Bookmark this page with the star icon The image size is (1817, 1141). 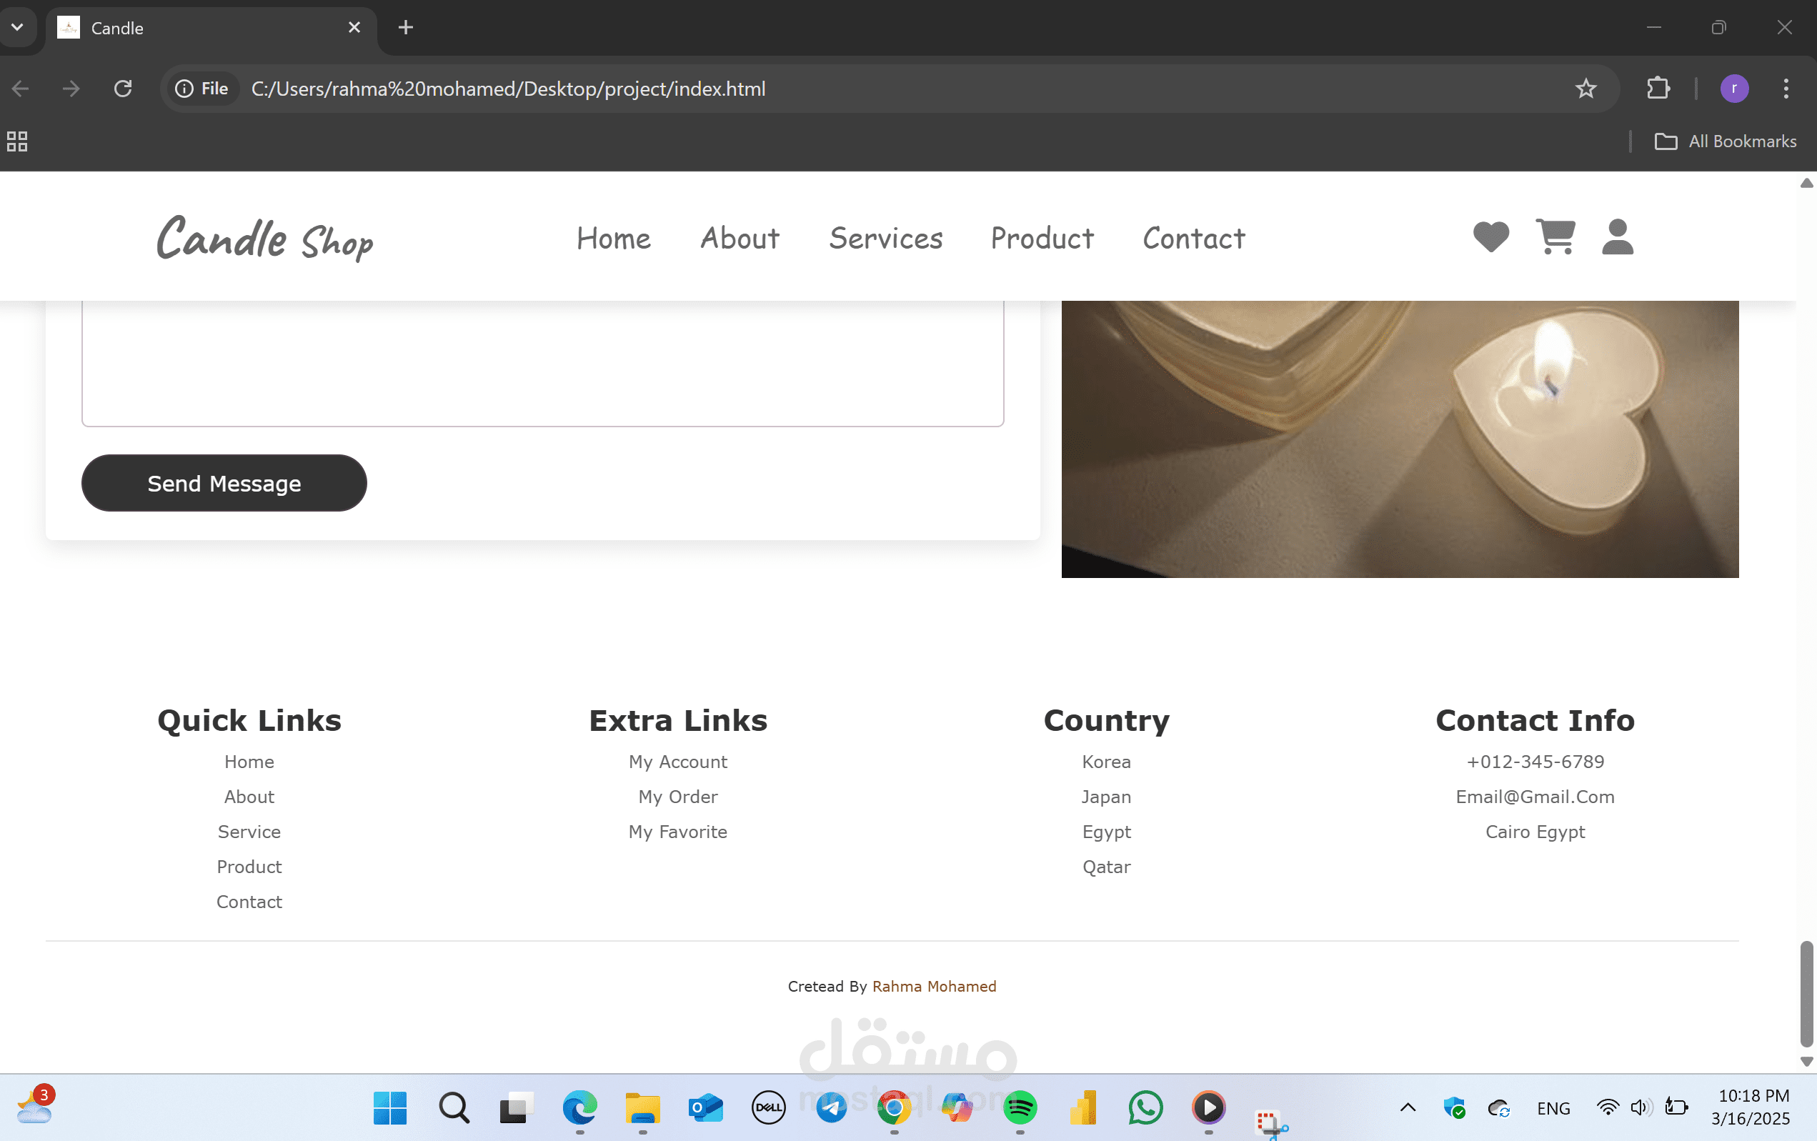[1585, 89]
